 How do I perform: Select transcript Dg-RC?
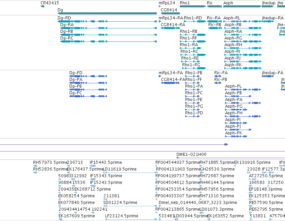click(109, 41)
